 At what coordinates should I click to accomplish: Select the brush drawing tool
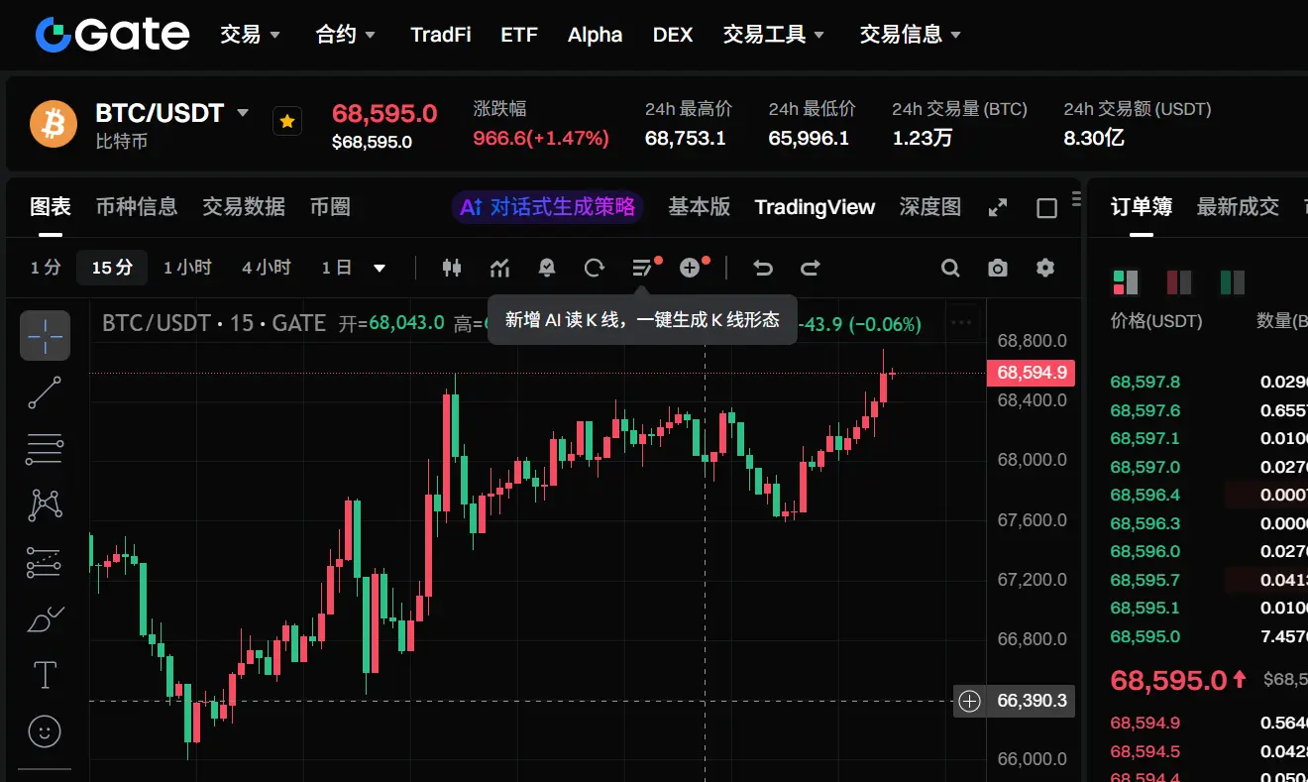(45, 619)
